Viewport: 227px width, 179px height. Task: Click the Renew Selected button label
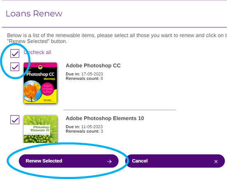pyautogui.click(x=44, y=161)
